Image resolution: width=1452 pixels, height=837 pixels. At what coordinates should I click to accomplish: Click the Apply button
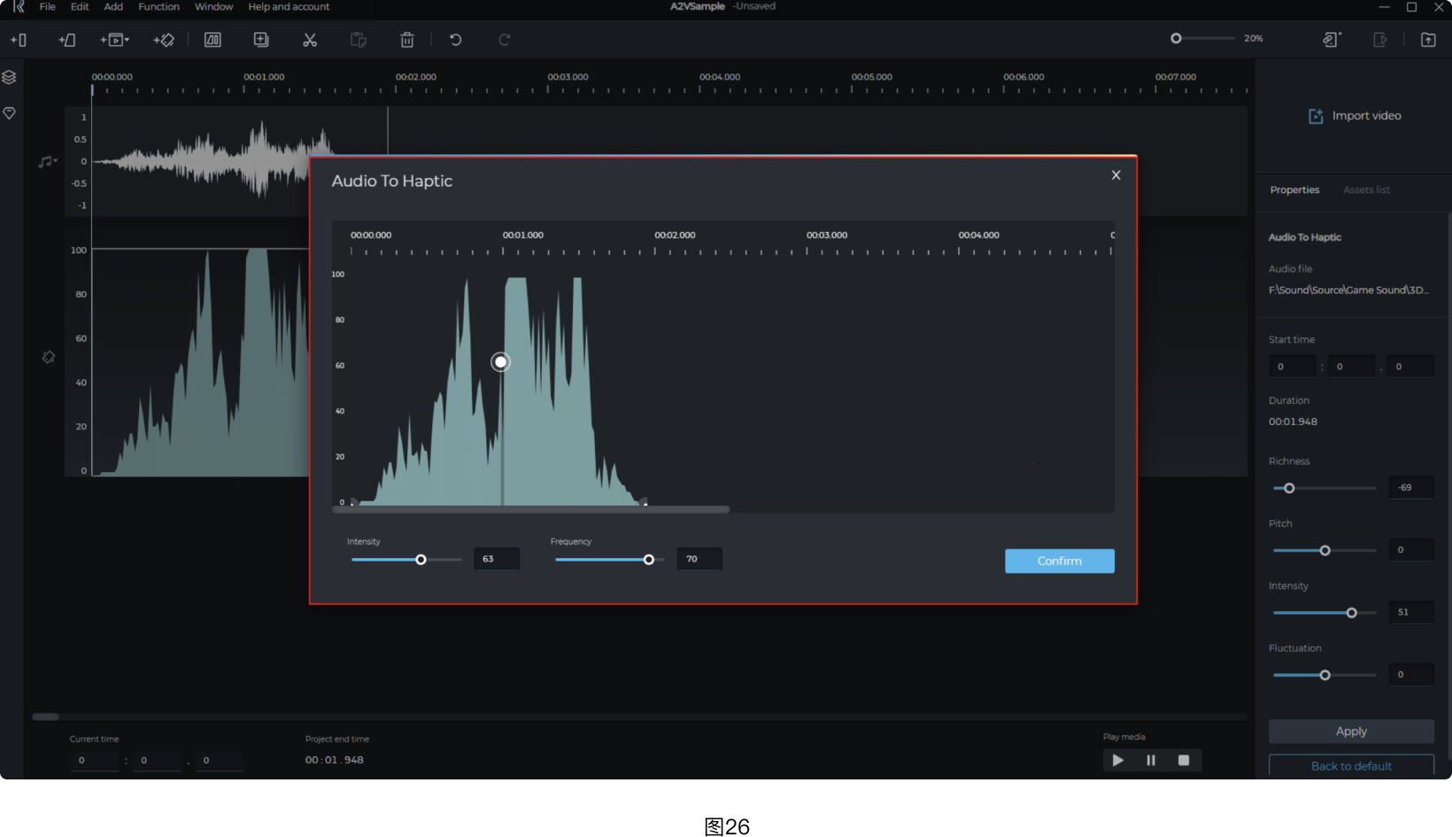point(1351,731)
